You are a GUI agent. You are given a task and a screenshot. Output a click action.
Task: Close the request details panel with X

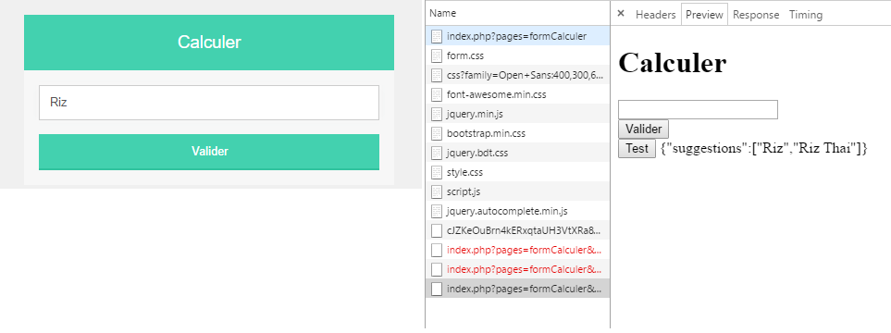point(621,14)
